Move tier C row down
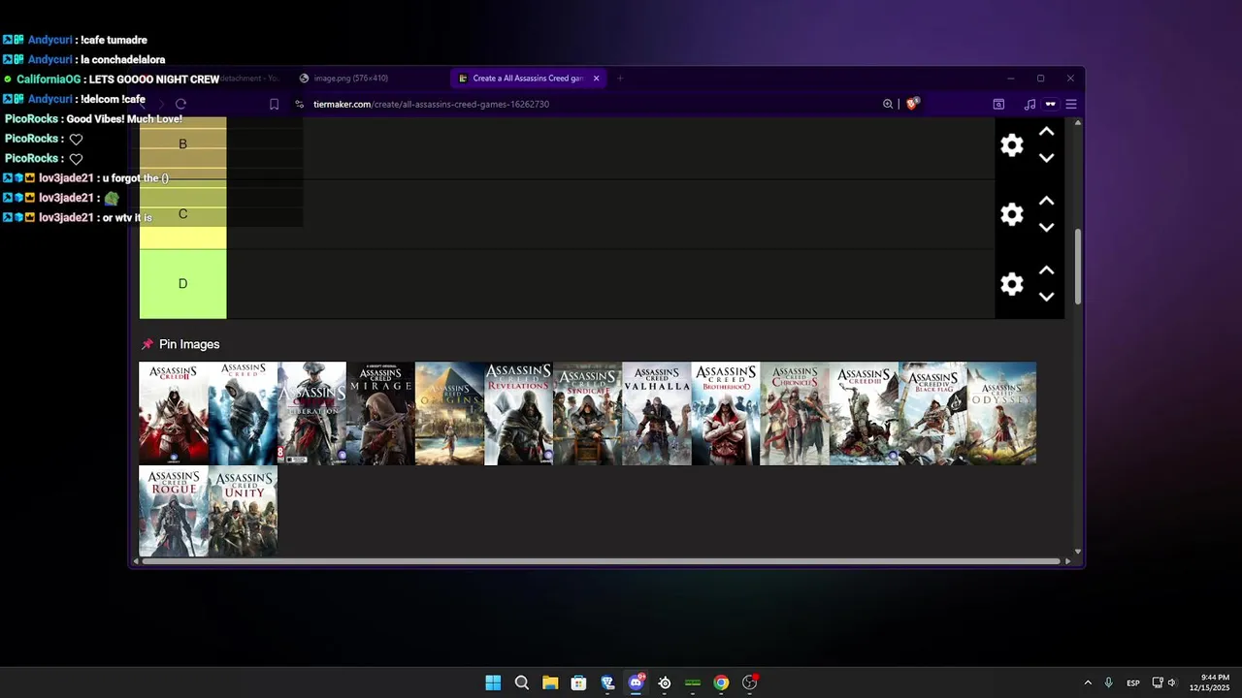 1046,228
